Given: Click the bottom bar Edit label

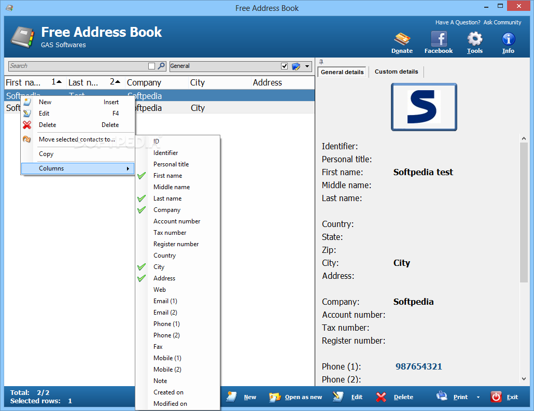Looking at the screenshot, I should pyautogui.click(x=357, y=397).
